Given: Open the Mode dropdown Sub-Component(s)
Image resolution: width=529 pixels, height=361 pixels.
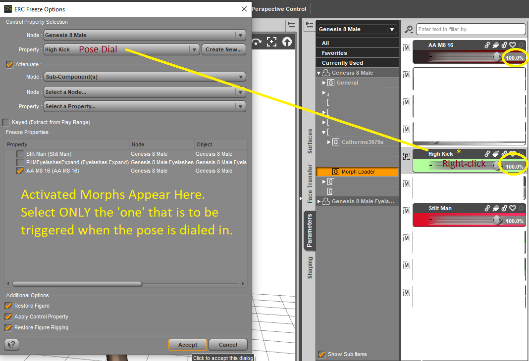Looking at the screenshot, I should click(145, 77).
